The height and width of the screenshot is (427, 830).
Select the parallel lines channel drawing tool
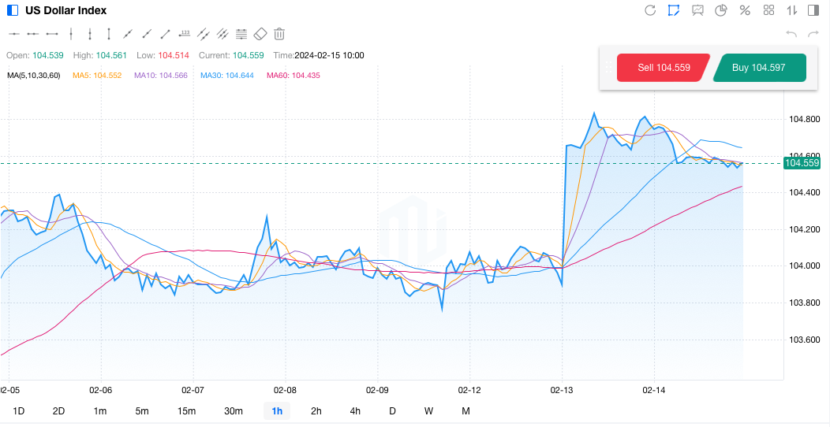click(204, 34)
